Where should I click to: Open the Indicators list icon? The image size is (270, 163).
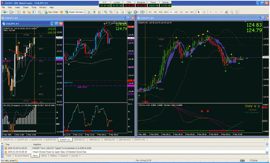(x=129, y=12)
